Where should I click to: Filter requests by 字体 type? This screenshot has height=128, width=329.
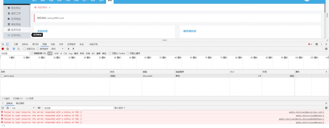[x=82, y=54]
